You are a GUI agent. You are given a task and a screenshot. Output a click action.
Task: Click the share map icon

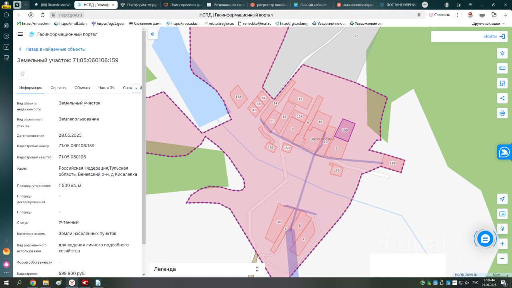502,98
